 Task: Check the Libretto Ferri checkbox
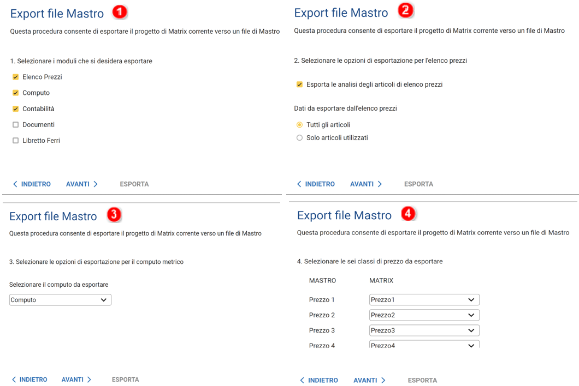tap(15, 141)
